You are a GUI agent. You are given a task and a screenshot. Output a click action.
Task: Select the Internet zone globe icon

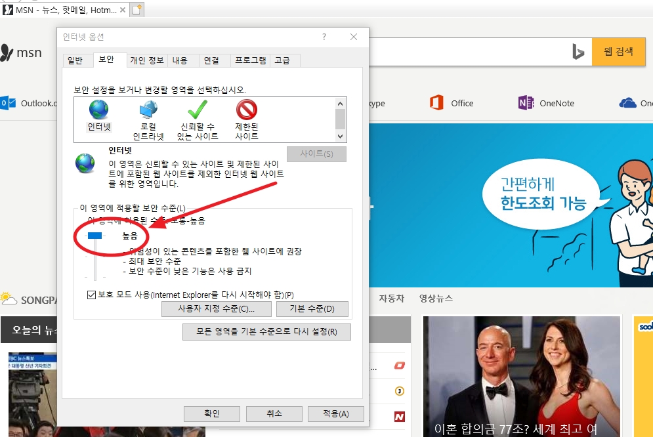click(99, 110)
